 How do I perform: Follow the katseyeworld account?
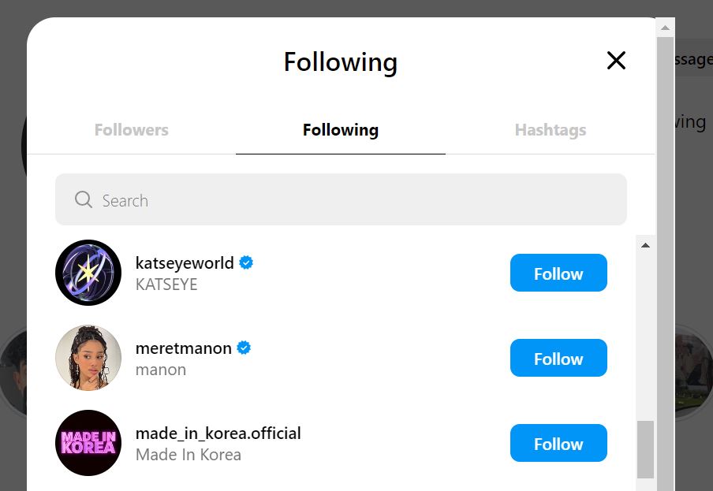558,273
